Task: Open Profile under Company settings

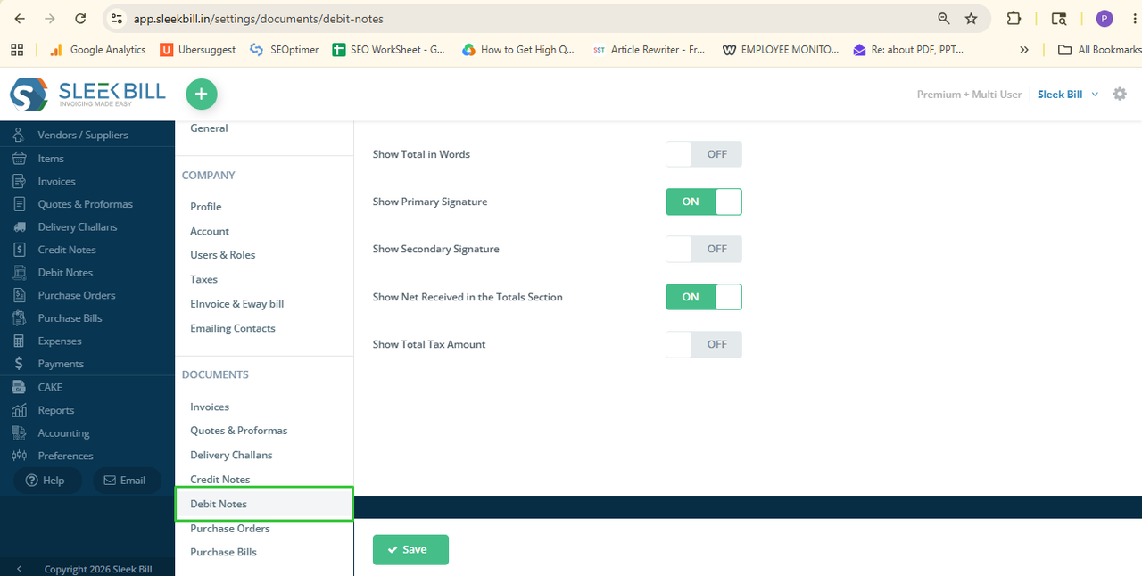Action: (206, 207)
